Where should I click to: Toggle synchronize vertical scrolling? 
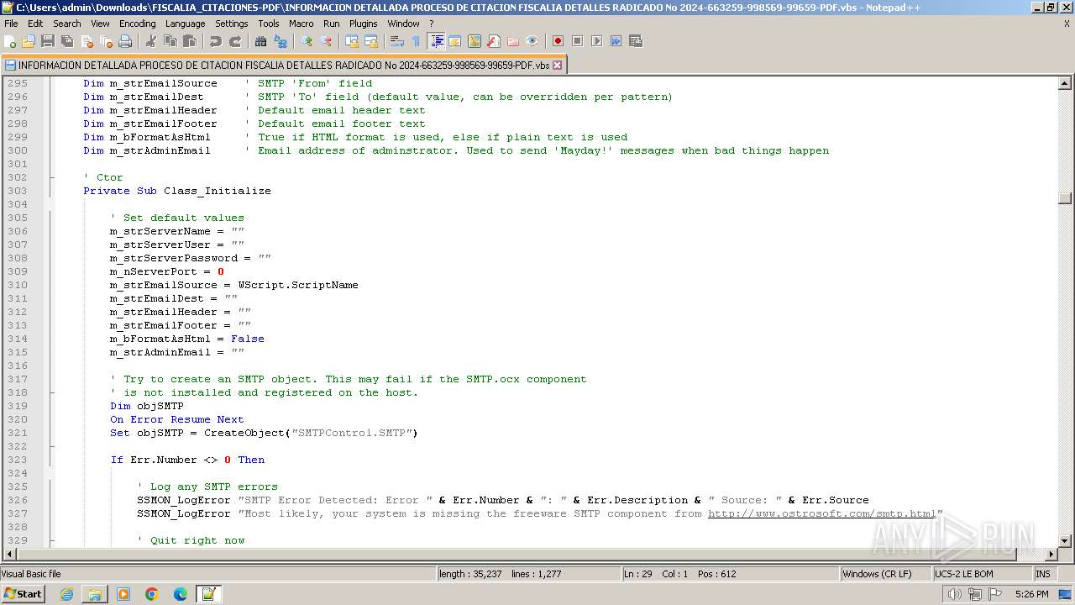click(352, 41)
